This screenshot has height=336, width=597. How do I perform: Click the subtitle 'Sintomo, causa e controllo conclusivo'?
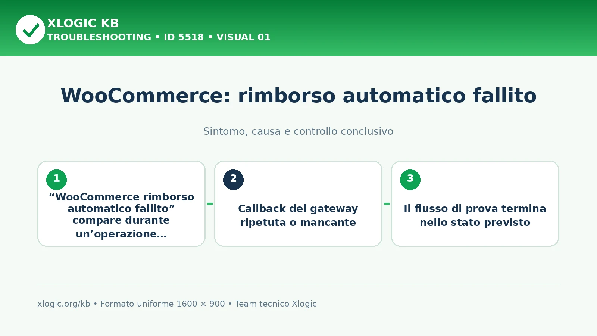point(298,131)
